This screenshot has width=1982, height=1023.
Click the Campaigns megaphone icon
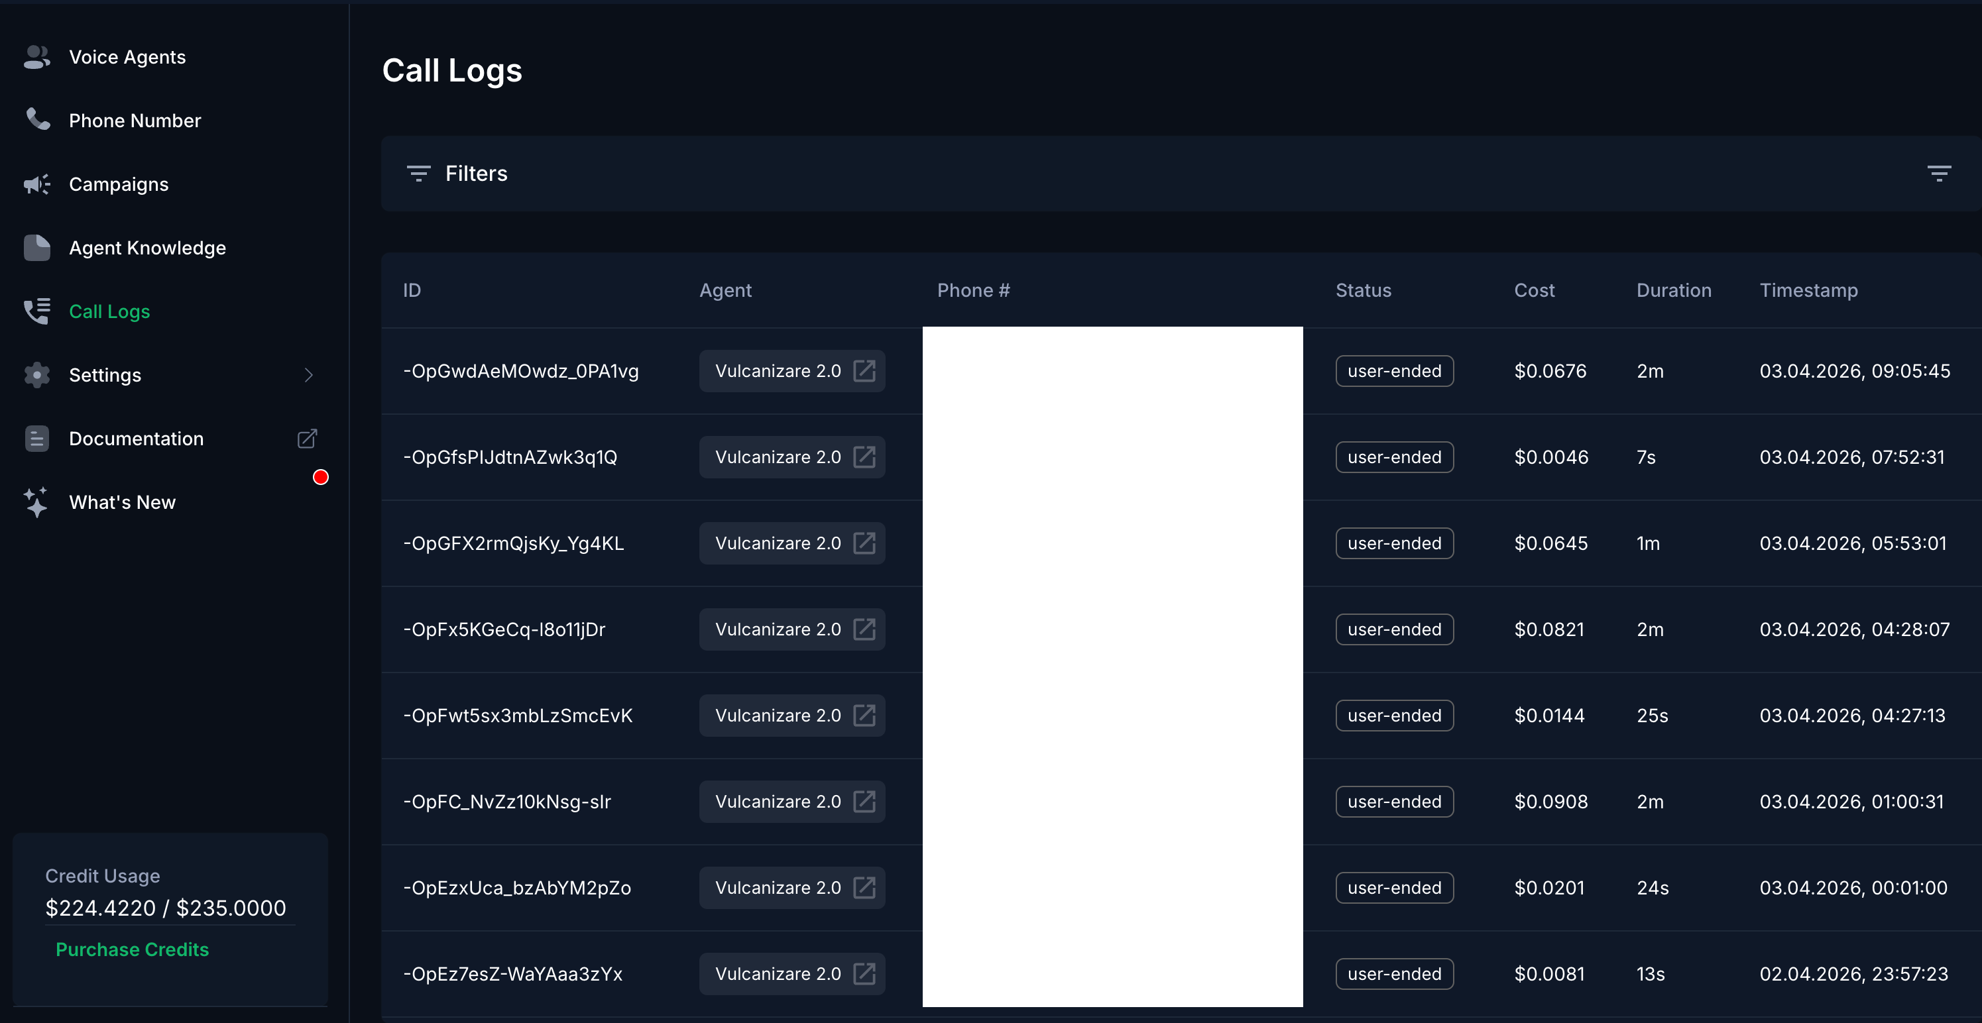tap(36, 184)
